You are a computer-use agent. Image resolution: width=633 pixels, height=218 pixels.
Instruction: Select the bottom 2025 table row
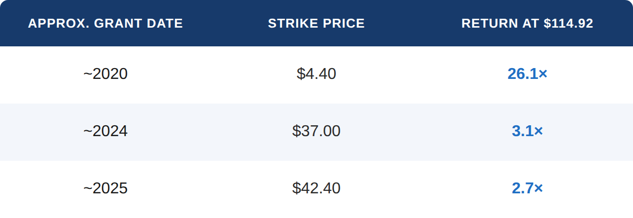point(316,189)
